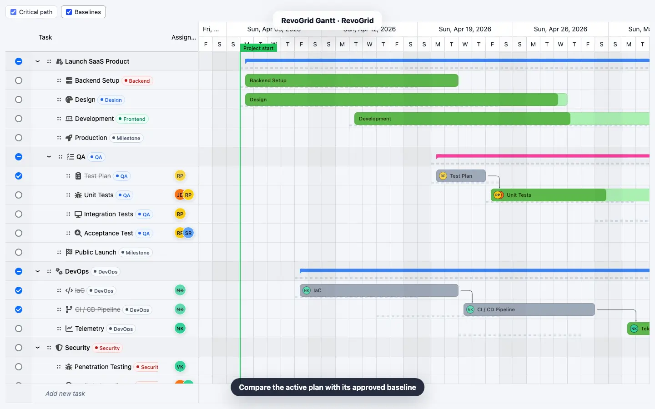This screenshot has height=409, width=655.
Task: Click the Integration Tests task name
Action: click(x=109, y=214)
